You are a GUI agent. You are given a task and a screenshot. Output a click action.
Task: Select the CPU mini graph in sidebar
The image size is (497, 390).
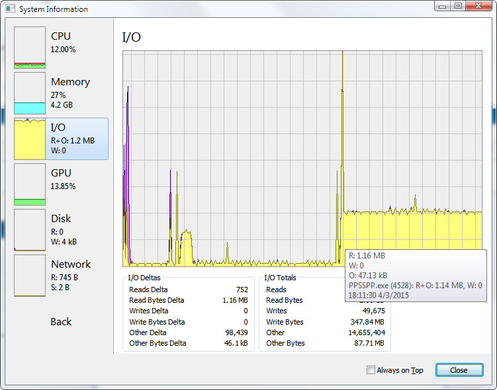30,48
